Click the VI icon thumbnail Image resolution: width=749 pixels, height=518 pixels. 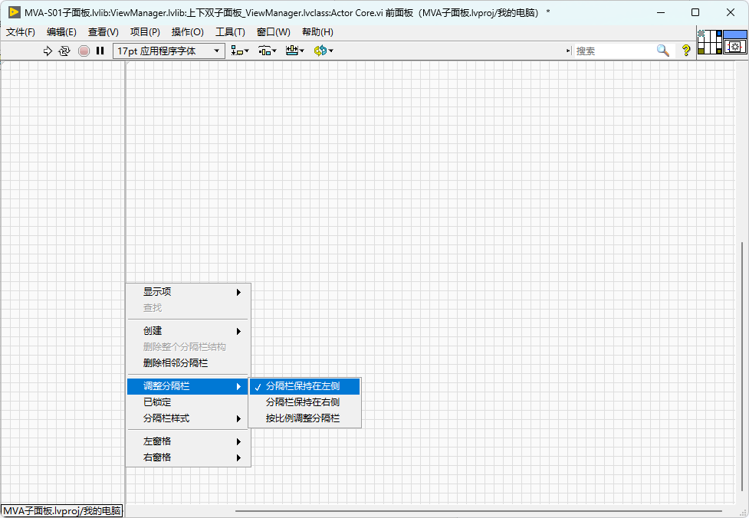coord(735,42)
